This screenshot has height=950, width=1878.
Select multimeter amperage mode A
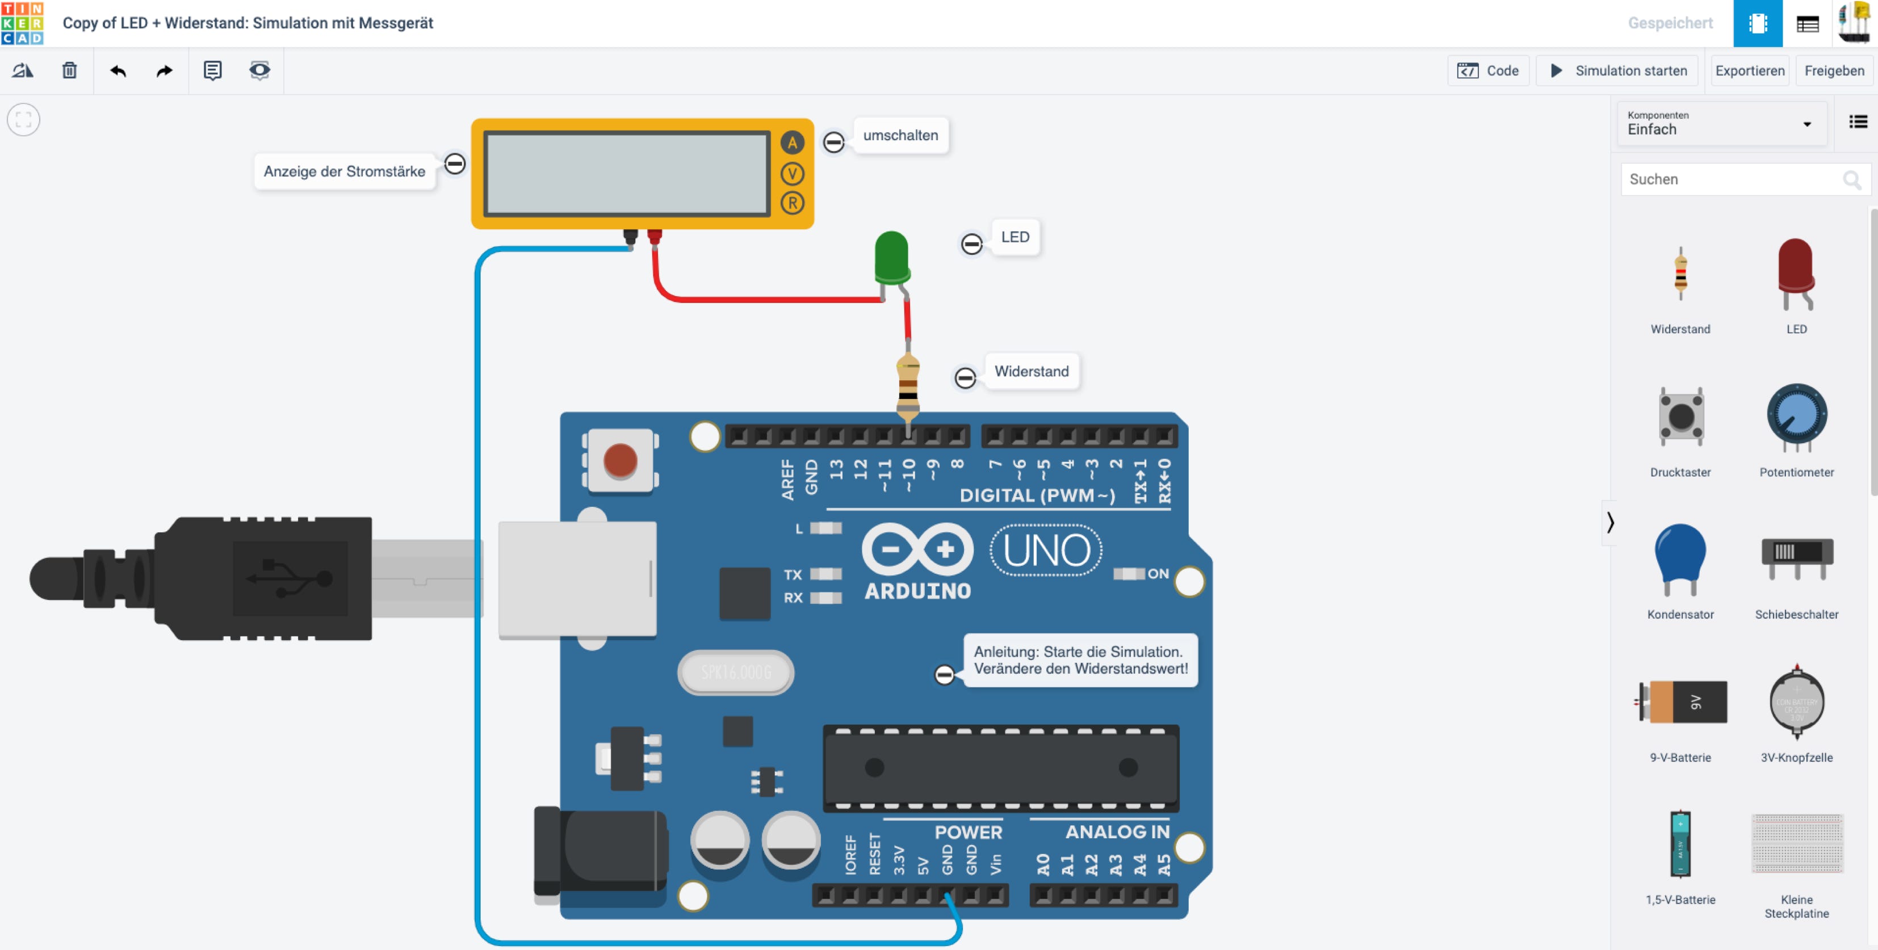(793, 143)
